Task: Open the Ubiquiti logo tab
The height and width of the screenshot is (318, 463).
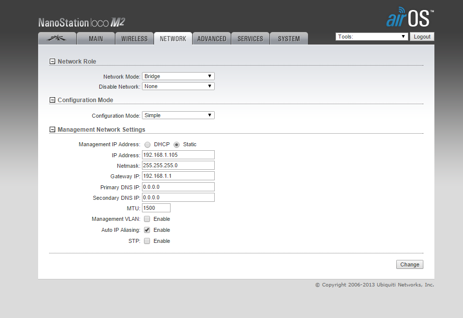Action: point(57,39)
